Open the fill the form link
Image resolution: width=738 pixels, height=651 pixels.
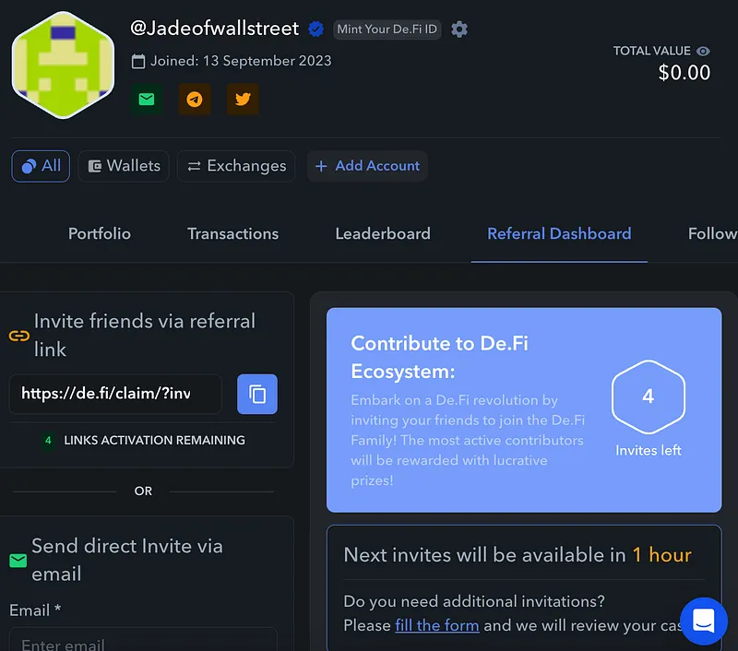click(x=436, y=625)
